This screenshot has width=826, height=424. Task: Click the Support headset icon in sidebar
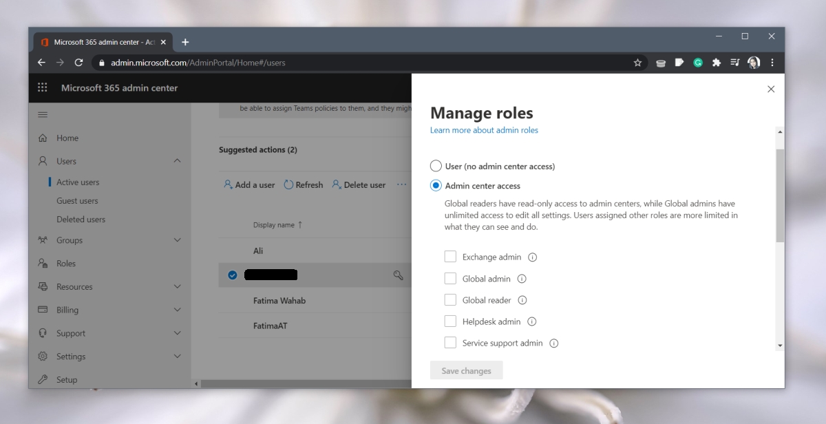pos(43,333)
